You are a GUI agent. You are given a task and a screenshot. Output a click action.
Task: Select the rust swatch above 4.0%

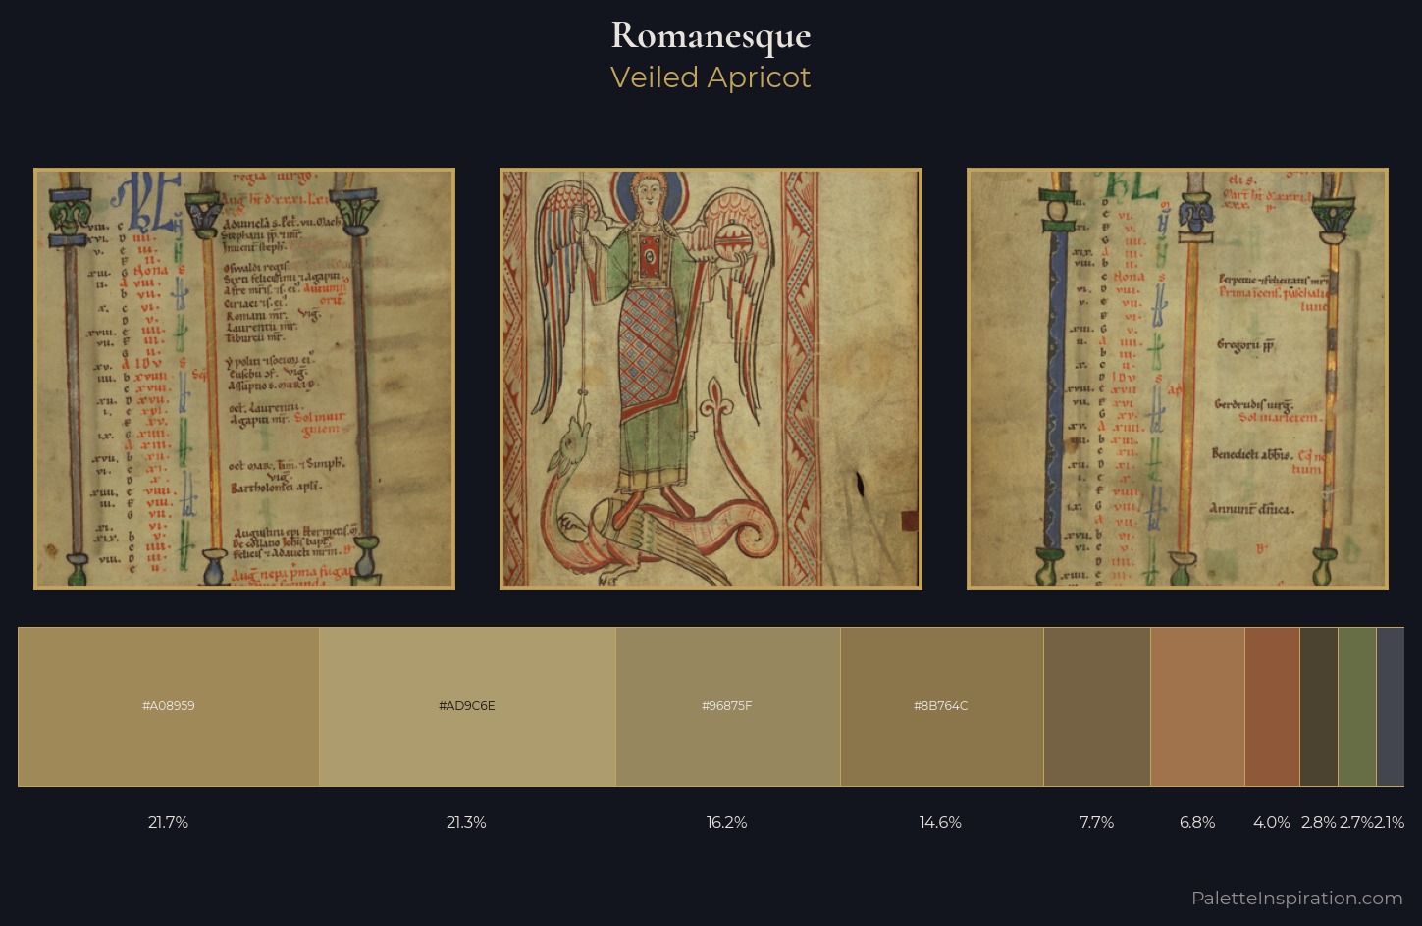coord(1273,706)
